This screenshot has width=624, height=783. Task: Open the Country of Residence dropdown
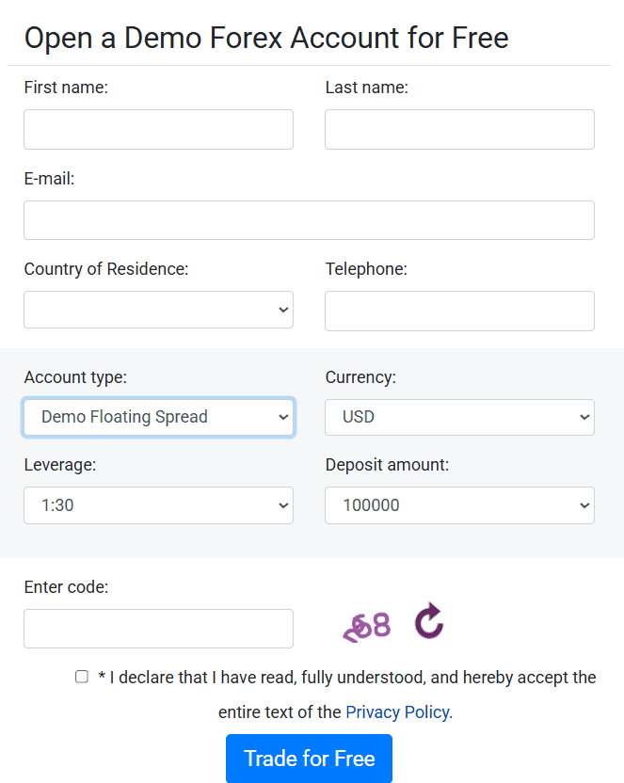(158, 310)
